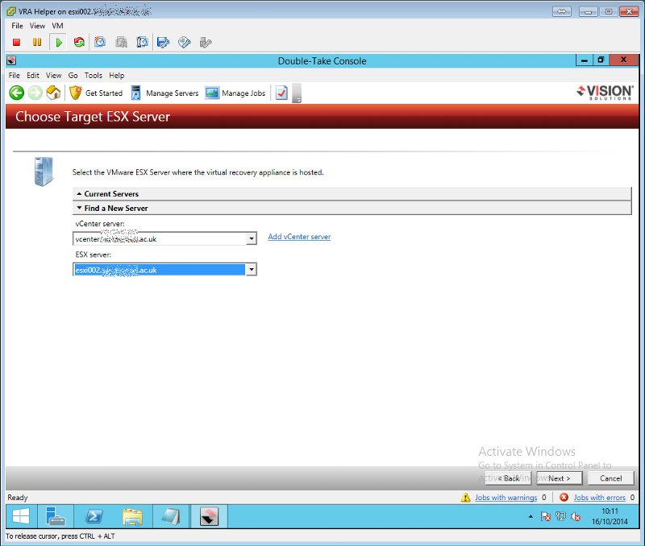Click the CD/DVD drive connect icon
Image resolution: width=645 pixels, height=546 pixels.
[x=185, y=43]
